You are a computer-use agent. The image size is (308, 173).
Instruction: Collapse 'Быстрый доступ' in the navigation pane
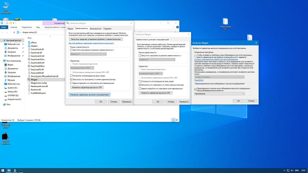(x=3, y=40)
